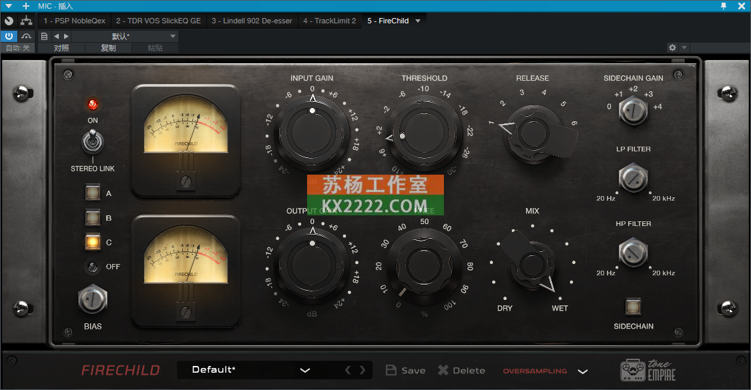Image resolution: width=751 pixels, height=390 pixels.
Task: Click the HP FILTER hex knob
Action: [634, 253]
